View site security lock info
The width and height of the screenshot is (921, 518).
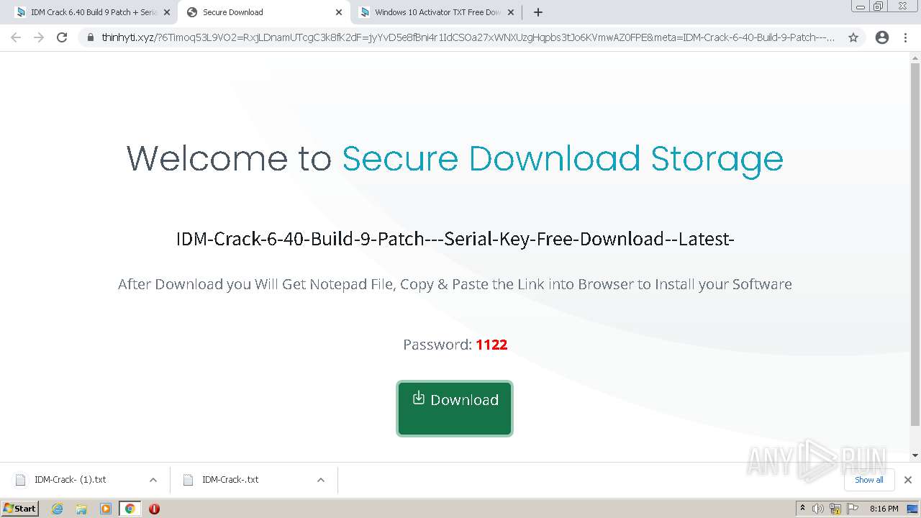(x=91, y=37)
